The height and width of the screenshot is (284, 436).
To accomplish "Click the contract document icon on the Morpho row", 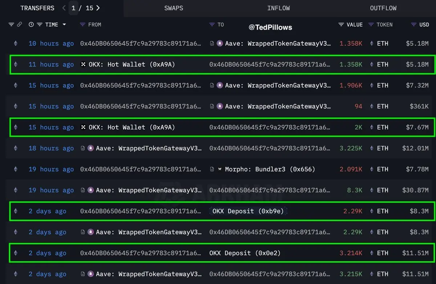I will coord(212,170).
